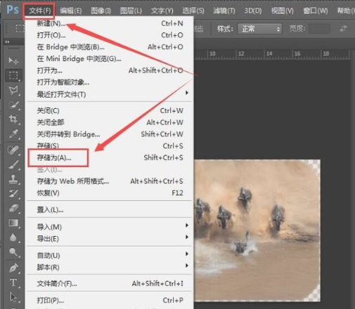This screenshot has height=309, width=355.
Task: Select the Move tool
Action: pos(13,61)
